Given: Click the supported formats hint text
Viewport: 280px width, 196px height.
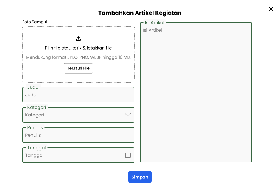Looking at the screenshot, I should pyautogui.click(x=78, y=57).
